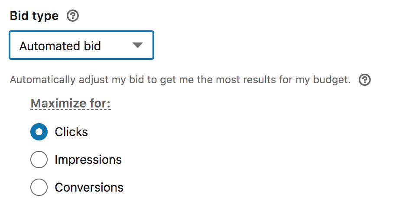Click the help icon beside Bid type
The image size is (402, 202).
pos(73,16)
